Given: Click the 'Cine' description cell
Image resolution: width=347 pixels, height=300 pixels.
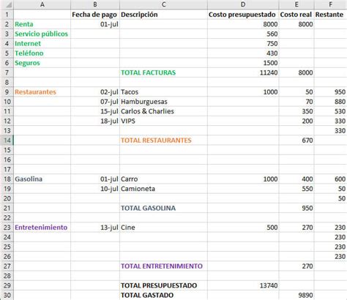Looking at the screenshot, I should point(163,228).
